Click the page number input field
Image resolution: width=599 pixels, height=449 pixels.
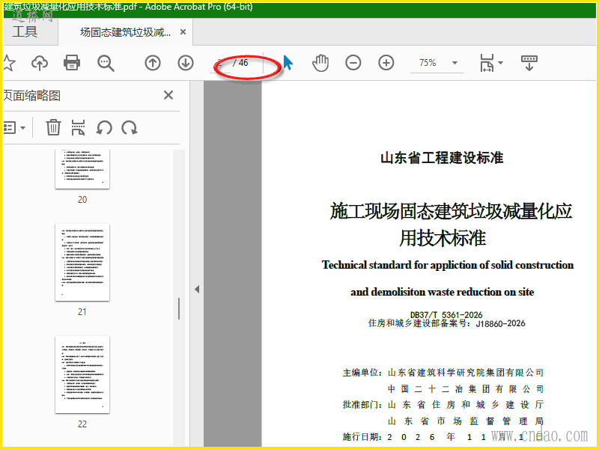click(x=220, y=63)
